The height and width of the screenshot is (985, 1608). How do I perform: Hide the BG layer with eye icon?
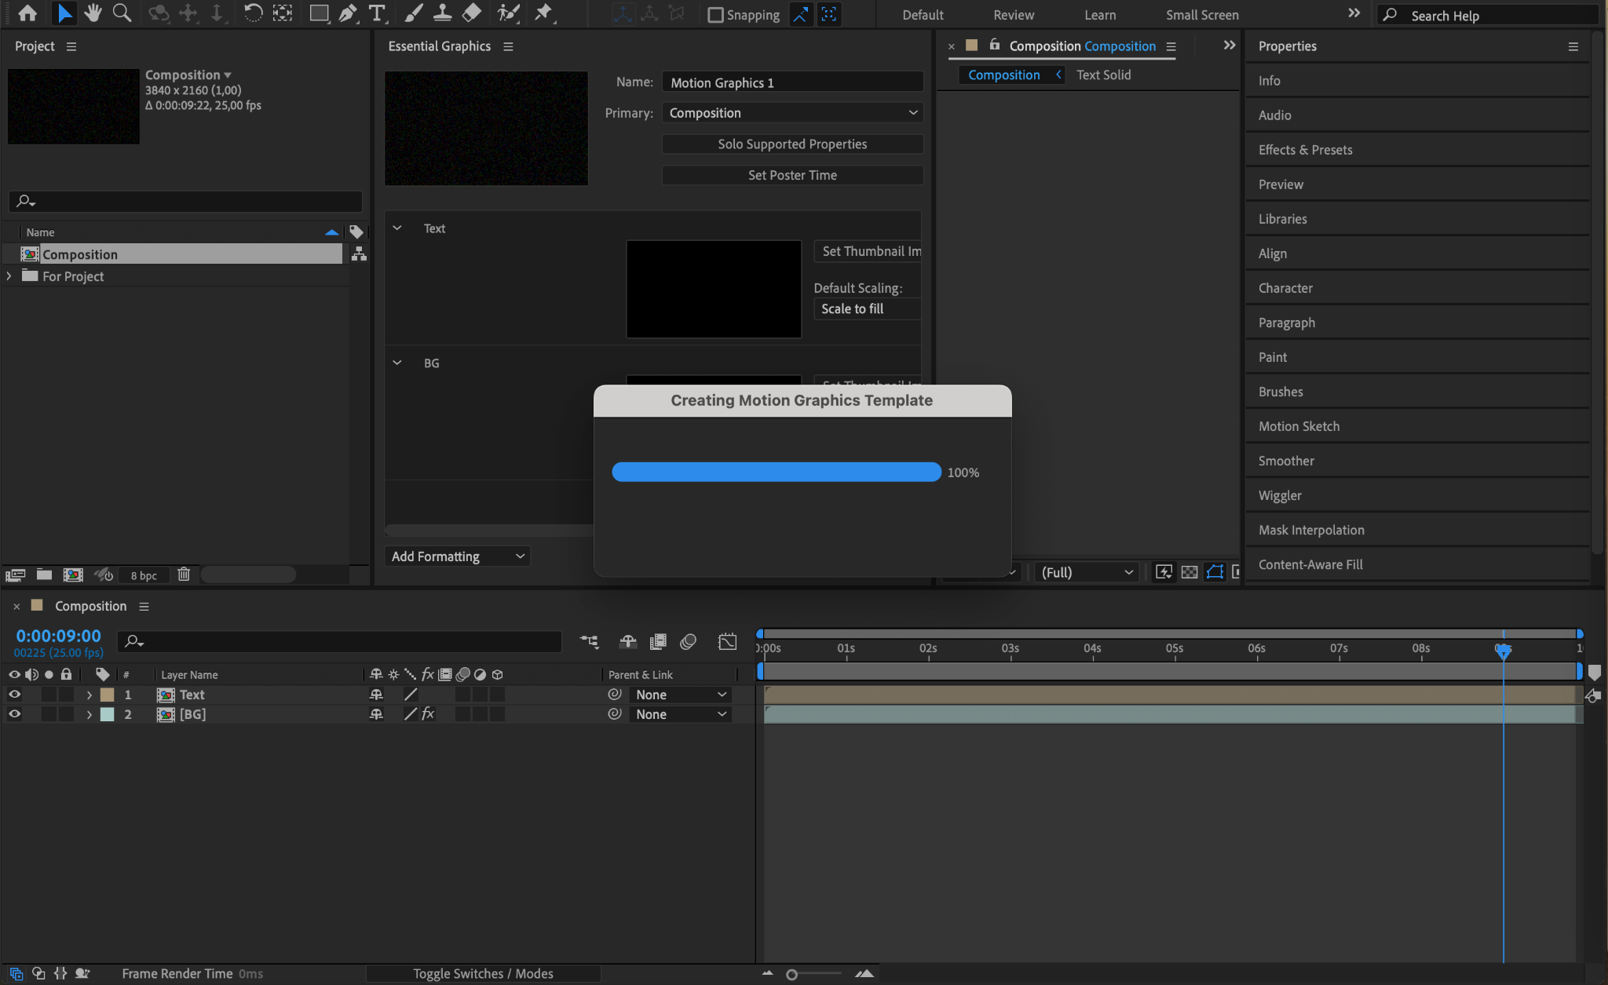(14, 714)
